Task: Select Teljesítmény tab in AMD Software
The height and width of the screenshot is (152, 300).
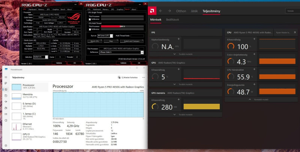Action: pyautogui.click(x=211, y=11)
